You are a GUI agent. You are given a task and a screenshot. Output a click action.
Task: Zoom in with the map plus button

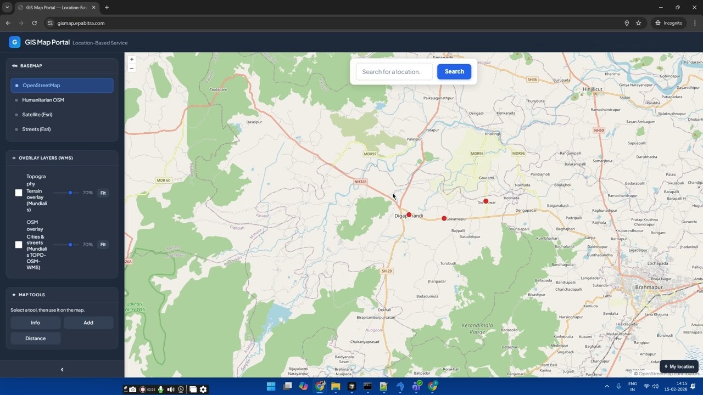click(x=131, y=59)
